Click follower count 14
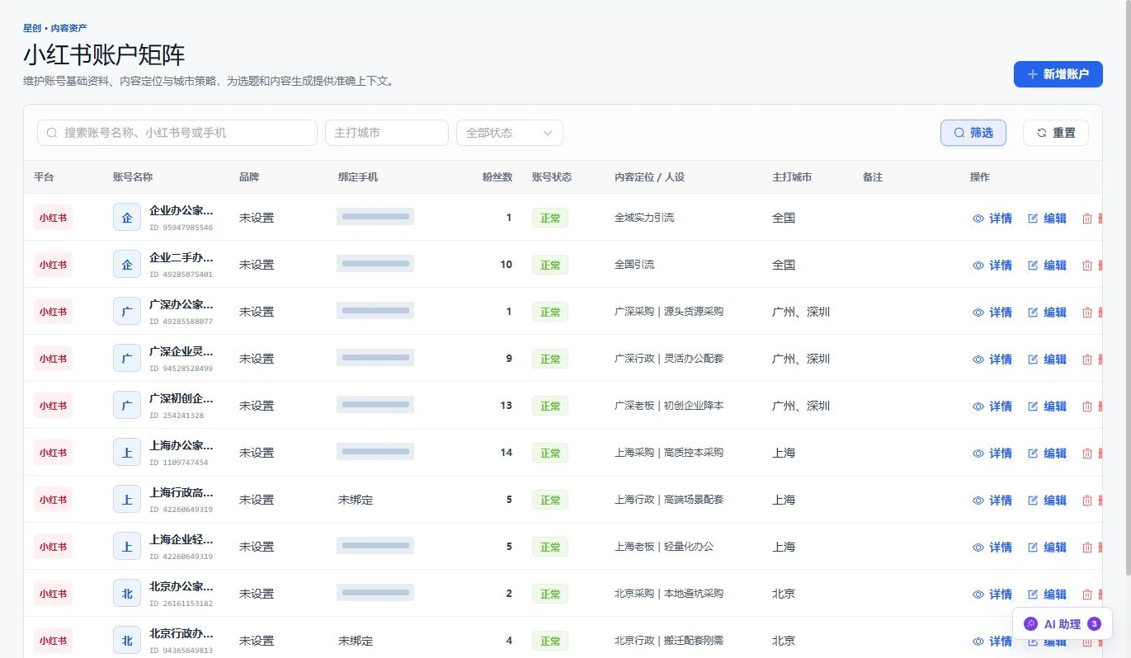1131x658 pixels. [507, 453]
